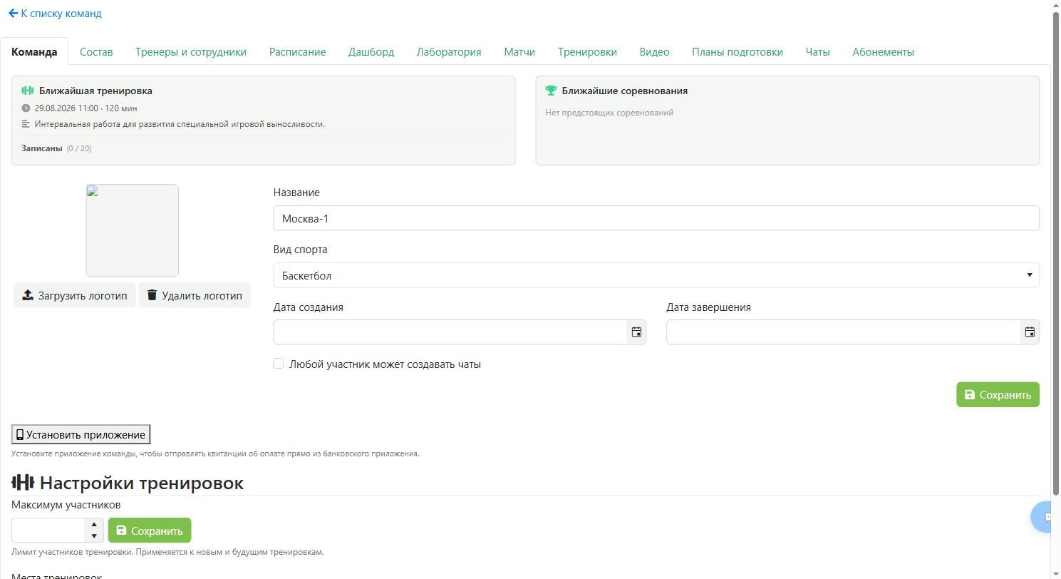Click the clock icon next to training date

pyautogui.click(x=26, y=108)
